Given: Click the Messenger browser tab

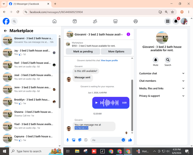Looking at the screenshot, I should (x=30, y=4).
